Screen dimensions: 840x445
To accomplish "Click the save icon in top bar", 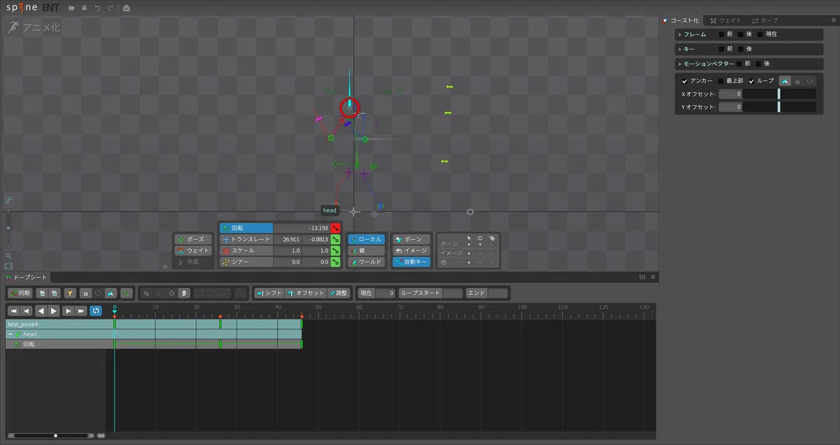I will (x=84, y=8).
